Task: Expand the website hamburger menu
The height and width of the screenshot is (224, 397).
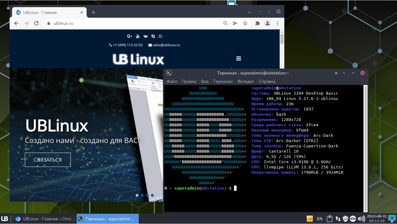Action: (238, 59)
